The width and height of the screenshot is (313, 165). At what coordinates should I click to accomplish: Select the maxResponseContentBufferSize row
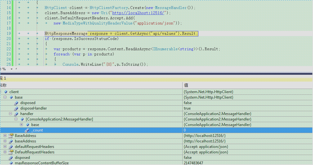coord(156,163)
